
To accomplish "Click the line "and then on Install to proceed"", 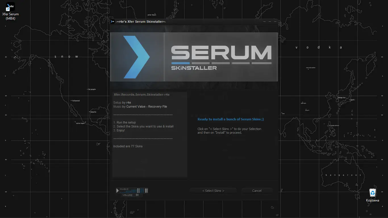I will pos(220,133).
